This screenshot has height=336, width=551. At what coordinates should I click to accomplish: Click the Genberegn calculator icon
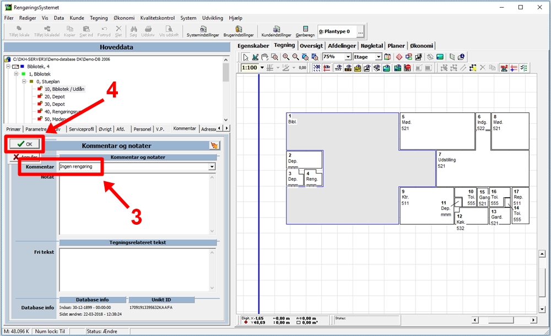[x=305, y=31]
